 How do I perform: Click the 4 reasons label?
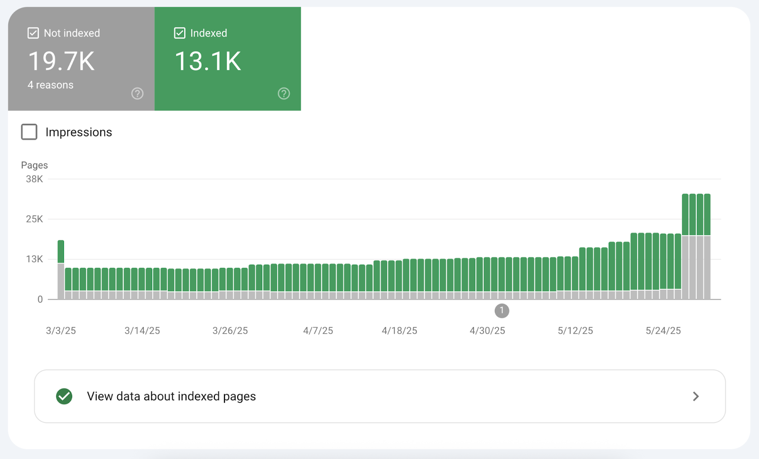pyautogui.click(x=50, y=85)
